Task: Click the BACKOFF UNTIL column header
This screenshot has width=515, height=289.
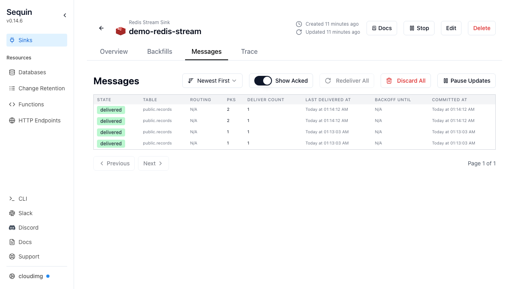Action: click(393, 100)
